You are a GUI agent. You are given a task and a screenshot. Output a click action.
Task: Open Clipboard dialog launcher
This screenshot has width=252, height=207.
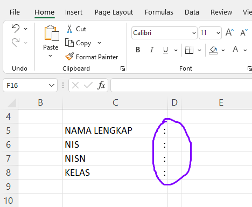pos(123,68)
